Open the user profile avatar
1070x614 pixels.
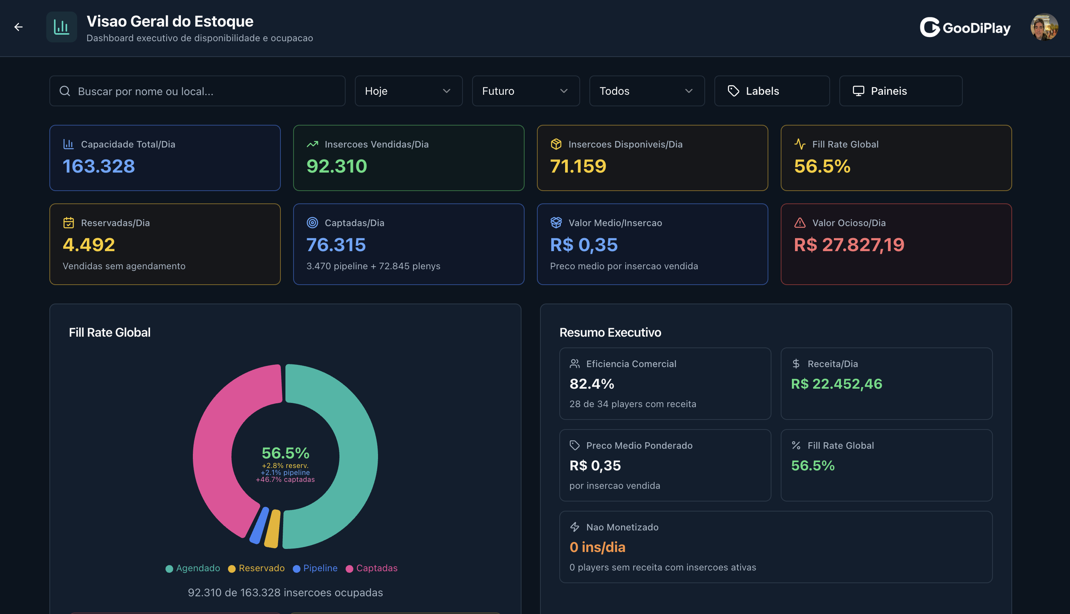coord(1044,27)
